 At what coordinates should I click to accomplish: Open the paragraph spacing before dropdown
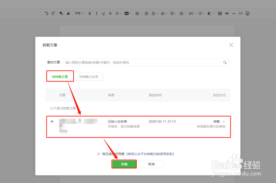tap(164, 13)
